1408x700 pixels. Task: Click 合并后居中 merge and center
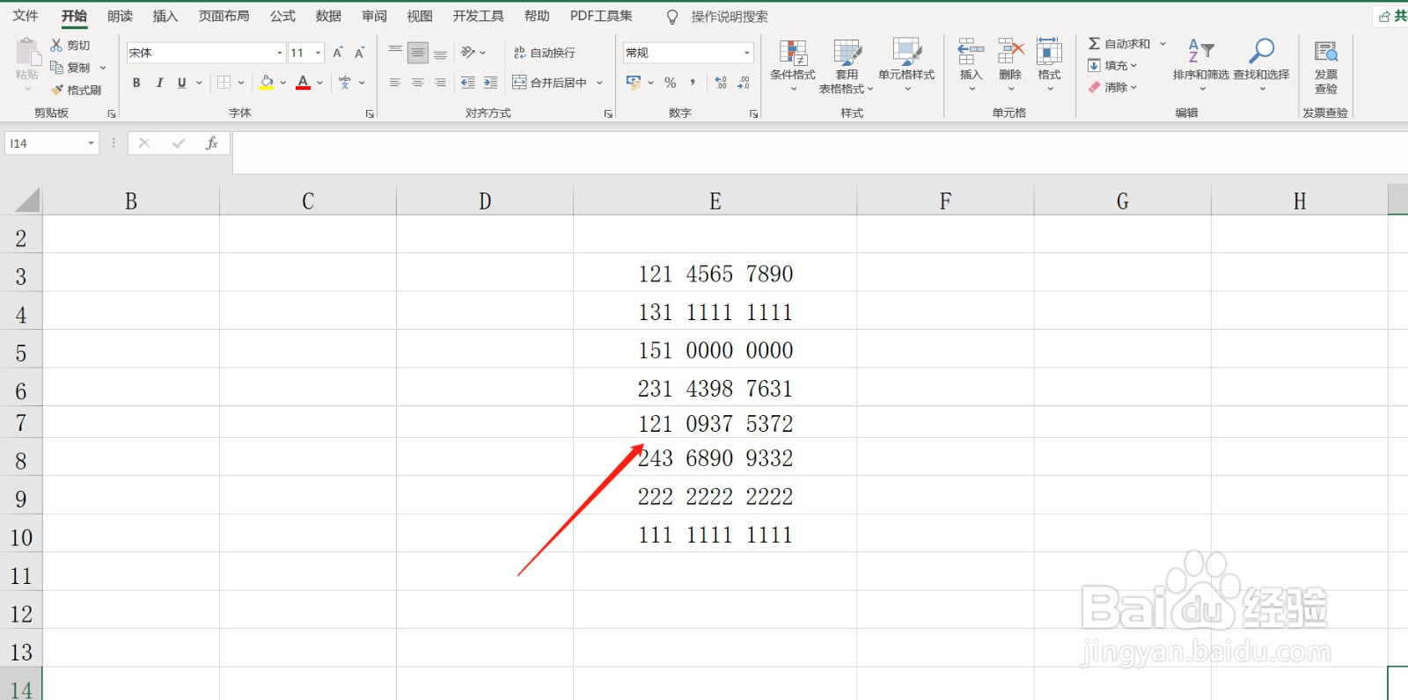pyautogui.click(x=550, y=83)
